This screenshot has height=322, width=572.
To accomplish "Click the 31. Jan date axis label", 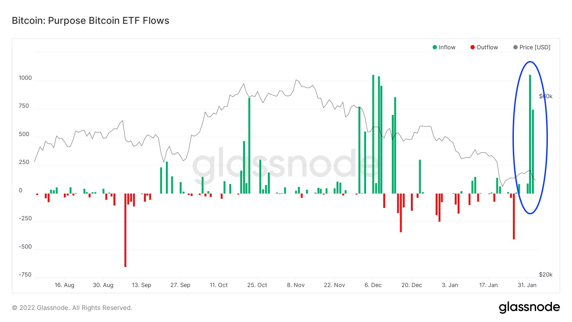I will [x=527, y=285].
